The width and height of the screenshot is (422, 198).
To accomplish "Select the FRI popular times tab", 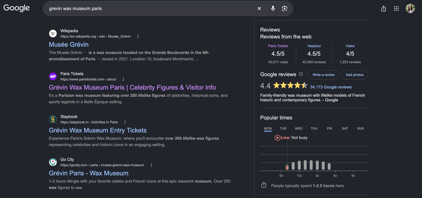I will coord(329,128).
